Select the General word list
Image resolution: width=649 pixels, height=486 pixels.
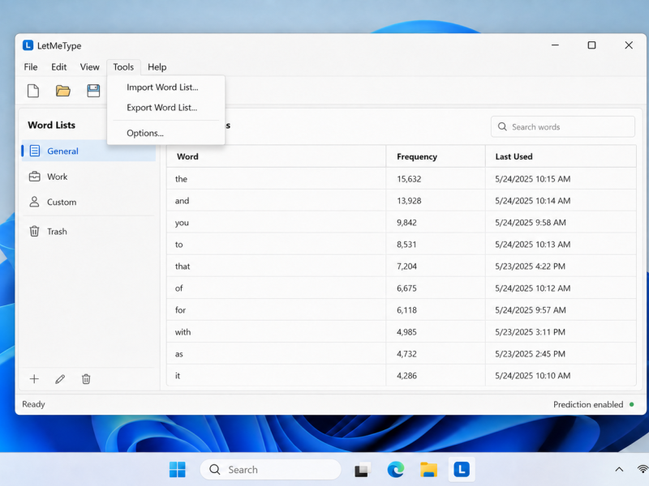pos(88,151)
